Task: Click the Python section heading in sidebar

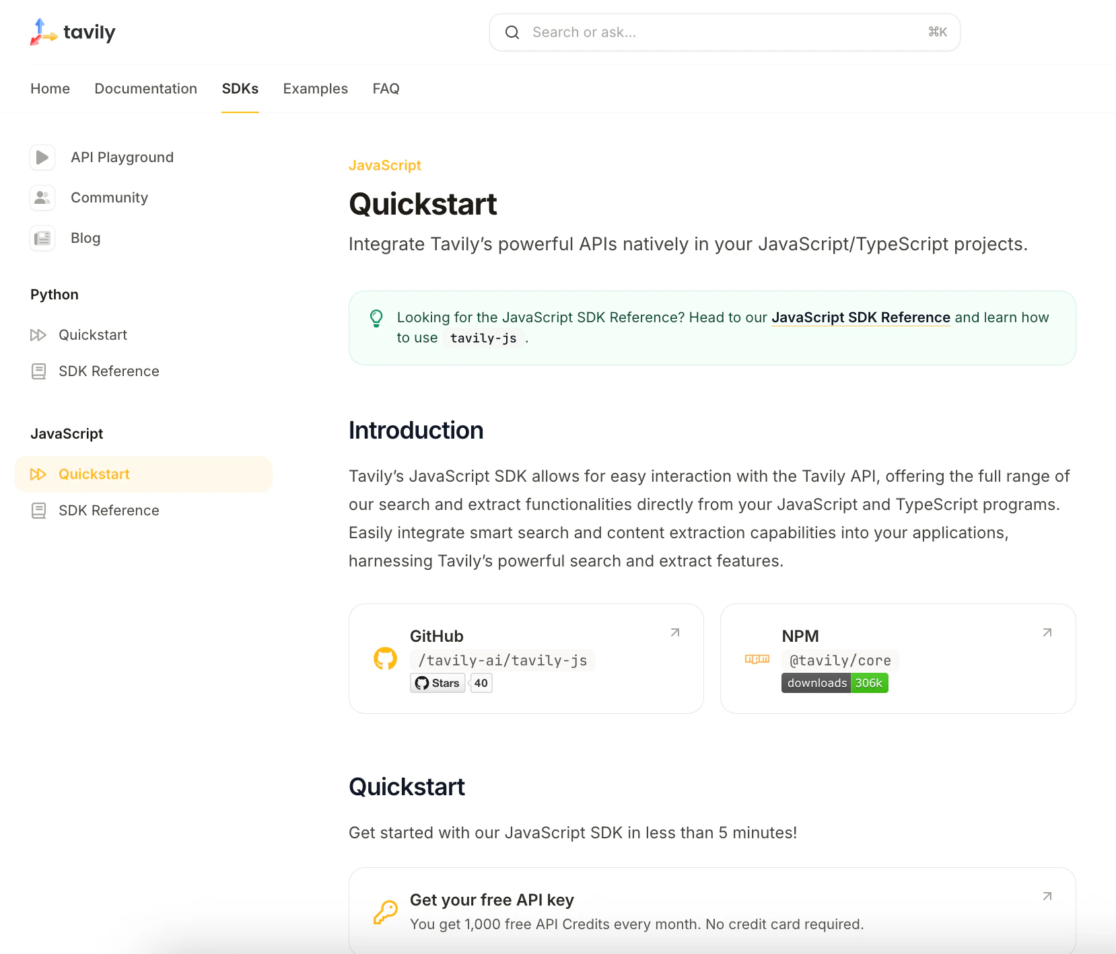Action: (x=55, y=295)
